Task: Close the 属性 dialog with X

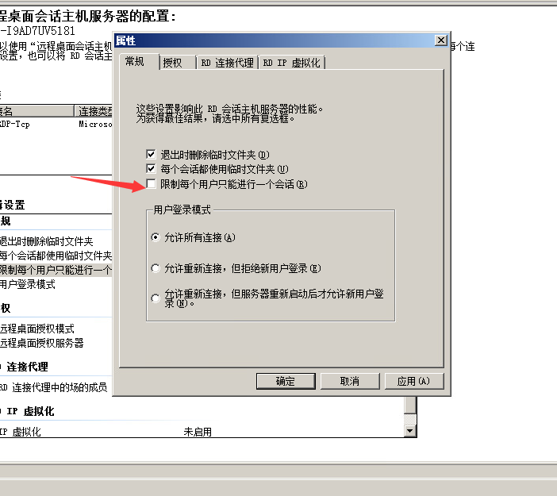Action: pos(441,40)
